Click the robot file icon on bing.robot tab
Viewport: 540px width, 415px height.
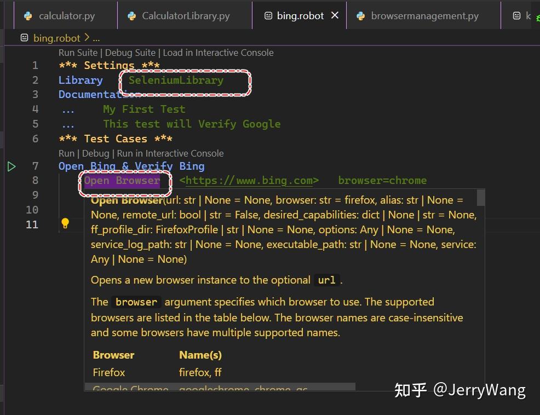click(268, 16)
